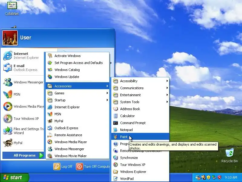The height and width of the screenshot is (182, 242).
Task: Expand the Startup submenu arrow
Action: 107,100
